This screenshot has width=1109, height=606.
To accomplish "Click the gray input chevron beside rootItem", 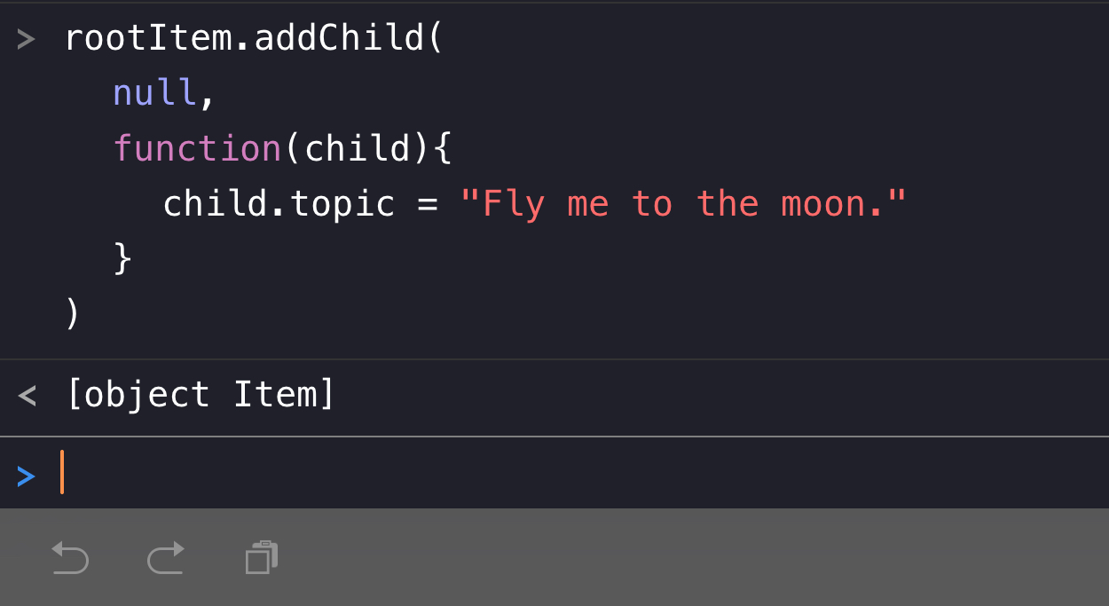I will pyautogui.click(x=26, y=39).
